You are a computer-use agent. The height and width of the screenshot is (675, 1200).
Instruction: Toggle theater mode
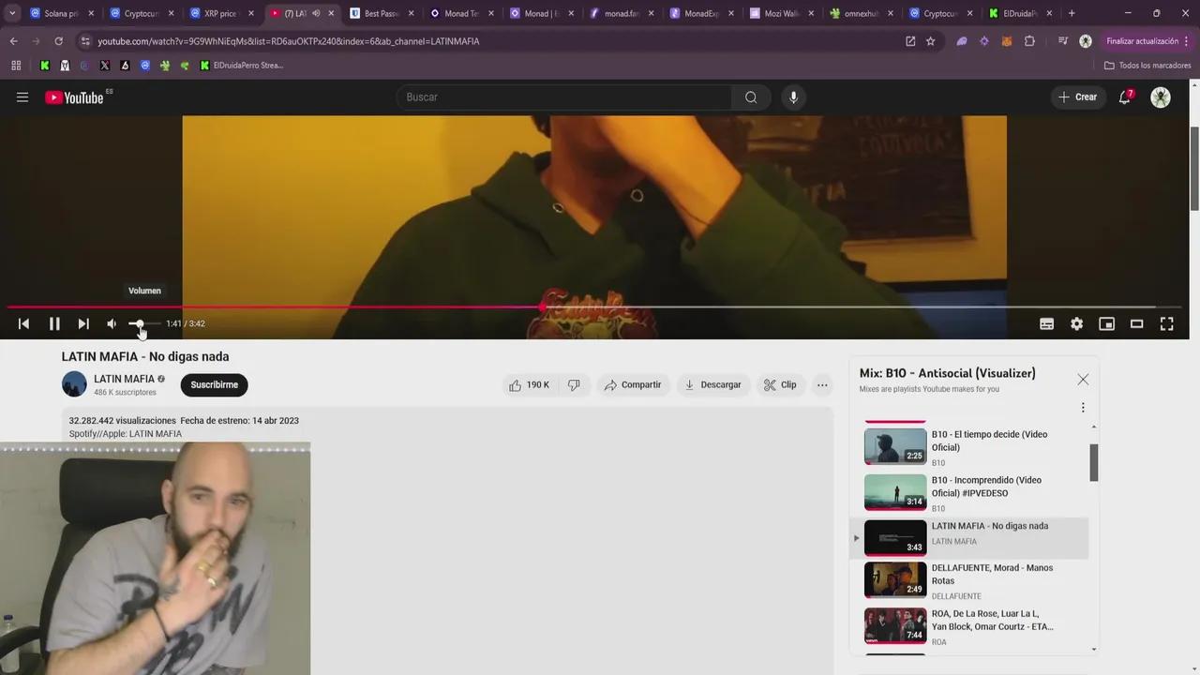click(x=1137, y=323)
